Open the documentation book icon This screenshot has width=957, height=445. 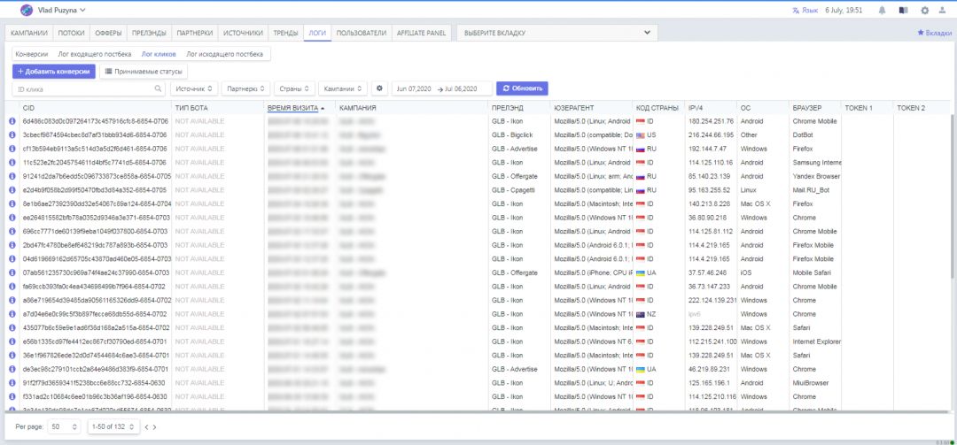point(903,11)
